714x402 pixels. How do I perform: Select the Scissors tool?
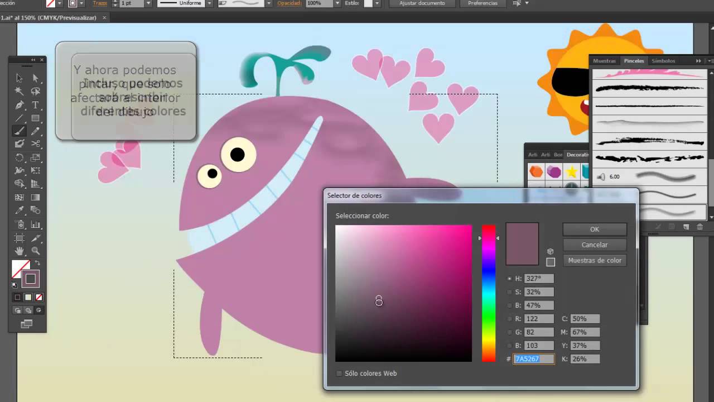pyautogui.click(x=36, y=144)
